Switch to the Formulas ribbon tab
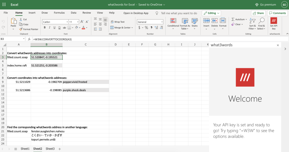This screenshot has width=289, height=152. coord(59,13)
